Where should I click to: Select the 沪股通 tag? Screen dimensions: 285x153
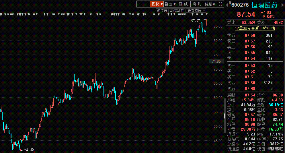[x=162, y=11]
